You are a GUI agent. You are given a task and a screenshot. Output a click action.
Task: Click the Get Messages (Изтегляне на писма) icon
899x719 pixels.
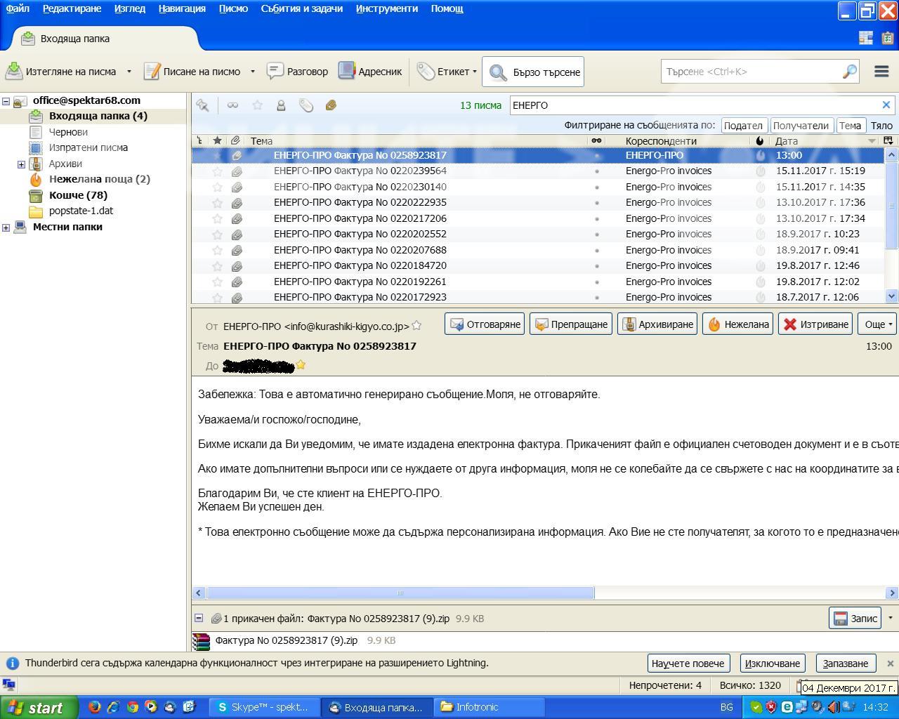[x=14, y=71]
